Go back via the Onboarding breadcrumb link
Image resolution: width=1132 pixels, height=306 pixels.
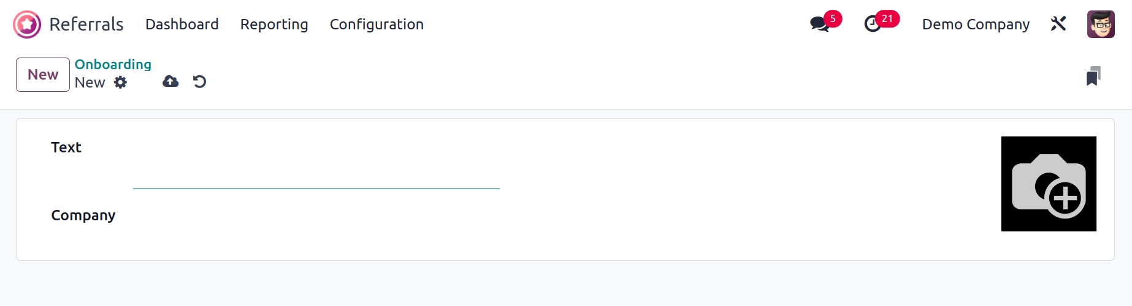(113, 64)
